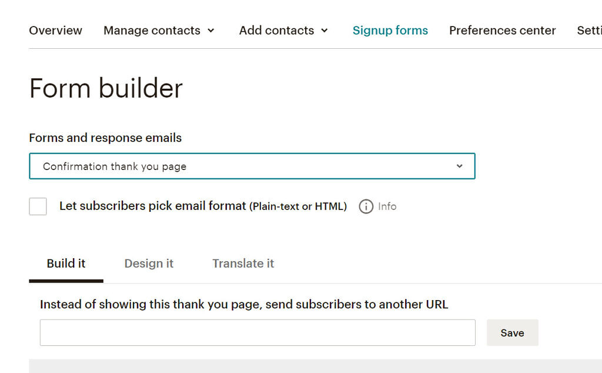
Task: Navigate to the Overview page
Action: [55, 30]
